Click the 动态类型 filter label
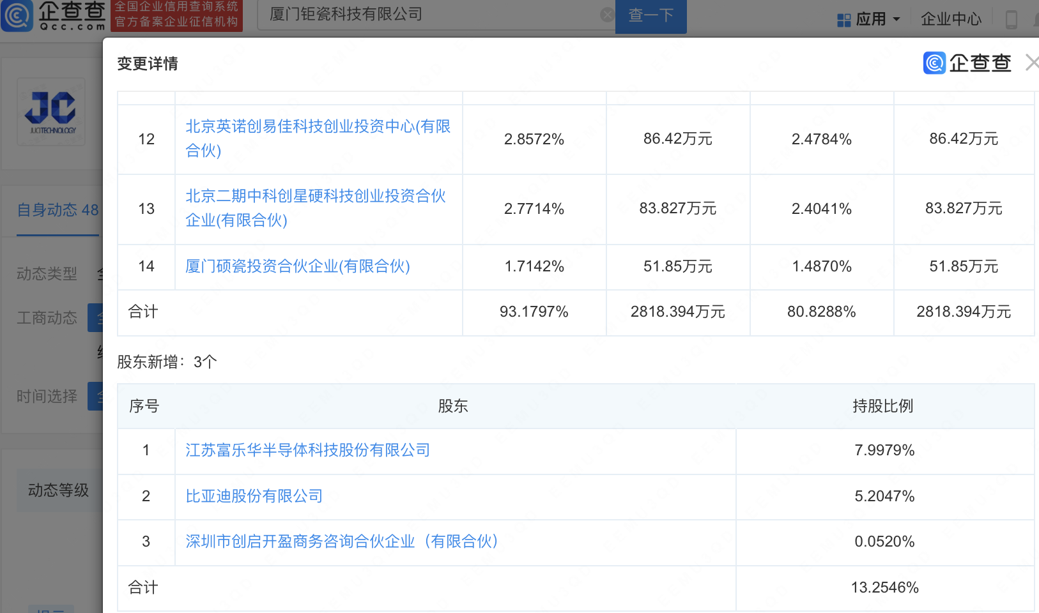The height and width of the screenshot is (613, 1039). [47, 274]
